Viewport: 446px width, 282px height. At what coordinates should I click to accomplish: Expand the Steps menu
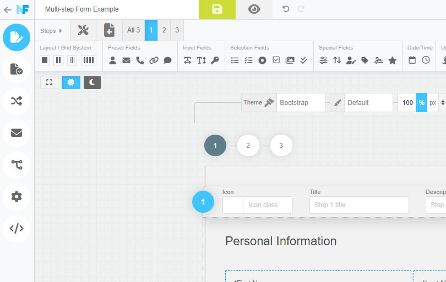pyautogui.click(x=51, y=31)
